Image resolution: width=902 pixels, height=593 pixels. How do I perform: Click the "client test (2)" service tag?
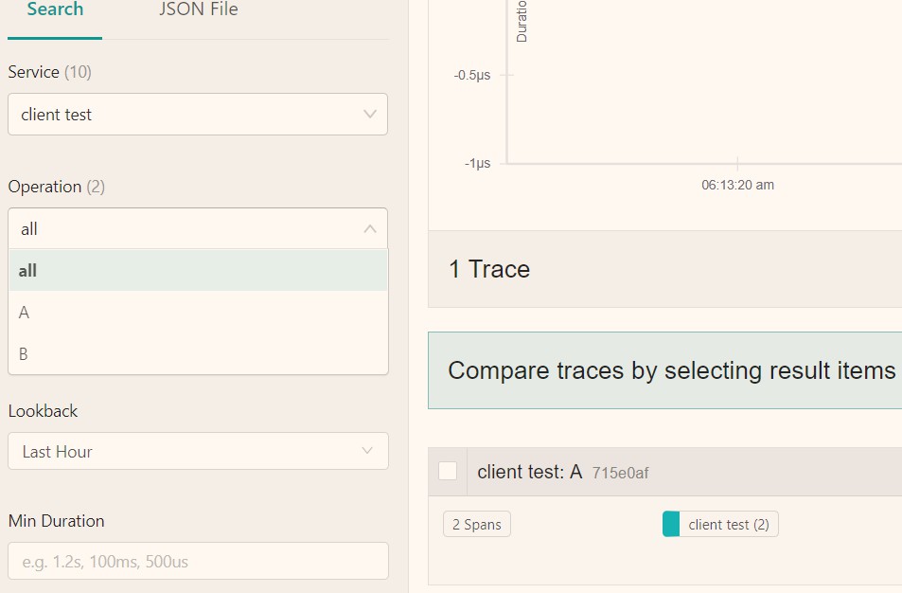[728, 525]
